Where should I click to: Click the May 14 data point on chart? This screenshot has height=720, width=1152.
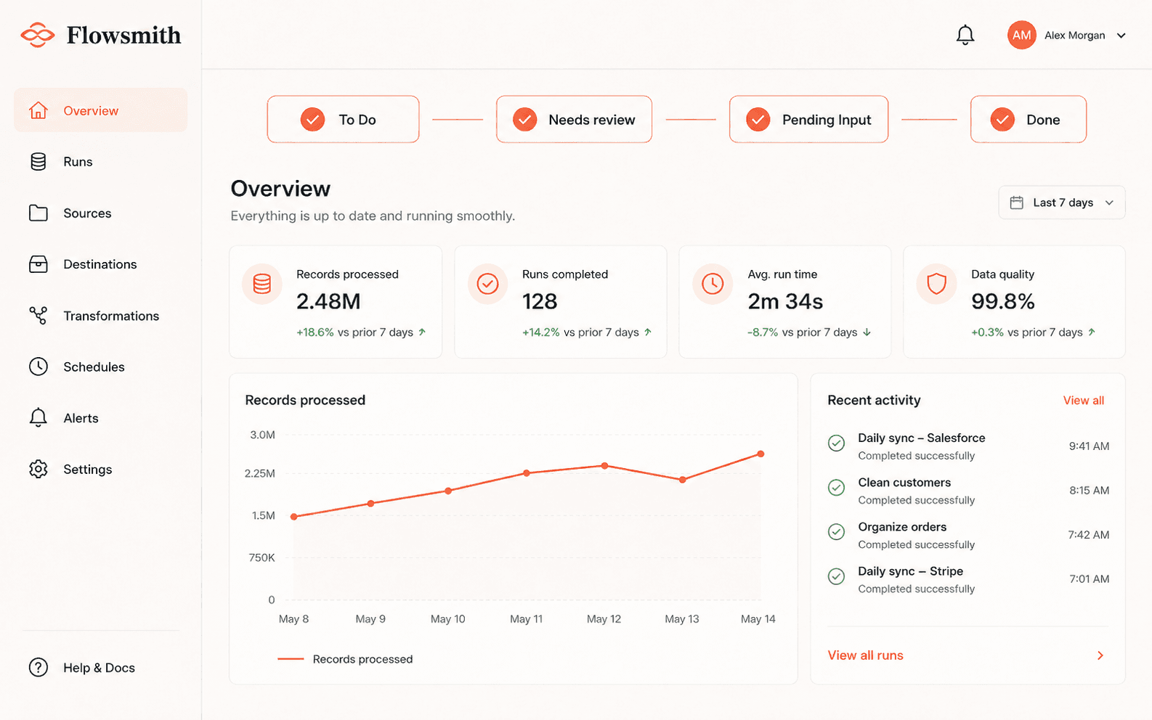tap(760, 454)
